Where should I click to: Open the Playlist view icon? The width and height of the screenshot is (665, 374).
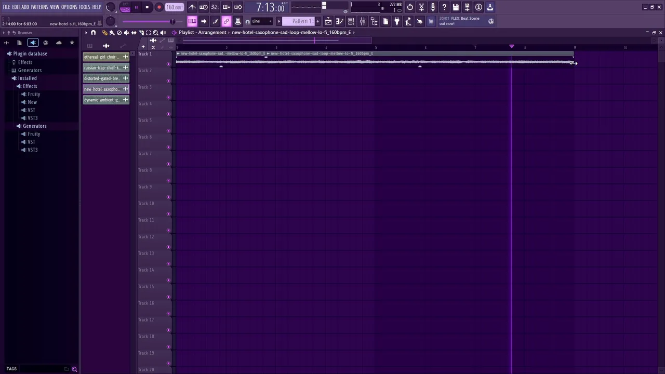point(328,21)
